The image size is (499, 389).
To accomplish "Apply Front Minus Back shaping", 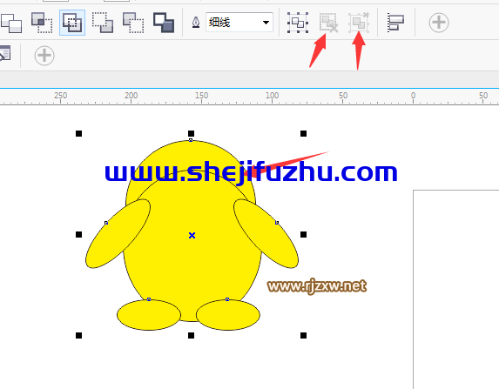I will tap(133, 23).
